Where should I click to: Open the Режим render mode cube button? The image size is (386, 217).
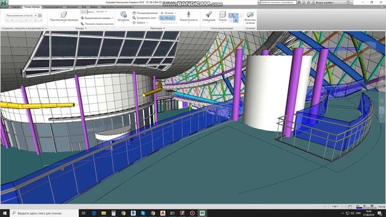point(223,14)
